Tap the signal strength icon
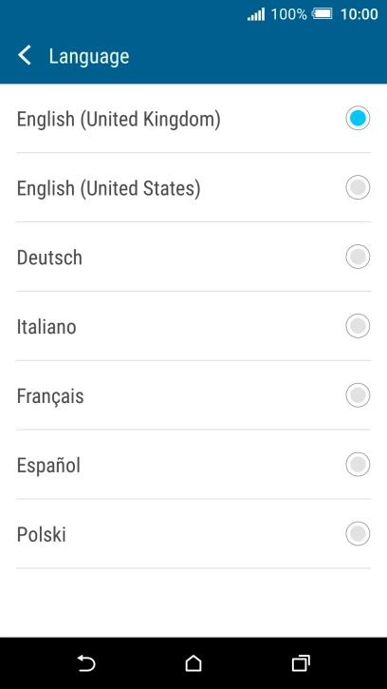The image size is (387, 689). [x=256, y=14]
